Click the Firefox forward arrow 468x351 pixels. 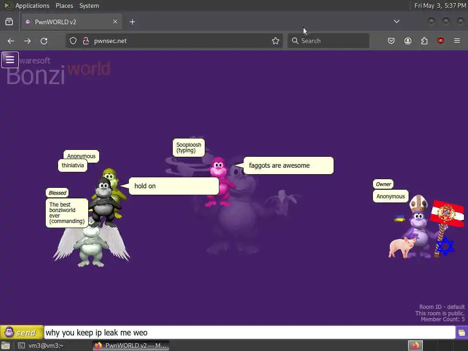(27, 41)
